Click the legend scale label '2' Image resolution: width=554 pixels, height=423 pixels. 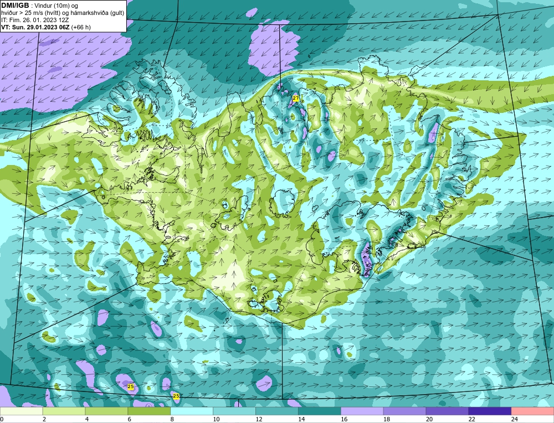coord(44,420)
